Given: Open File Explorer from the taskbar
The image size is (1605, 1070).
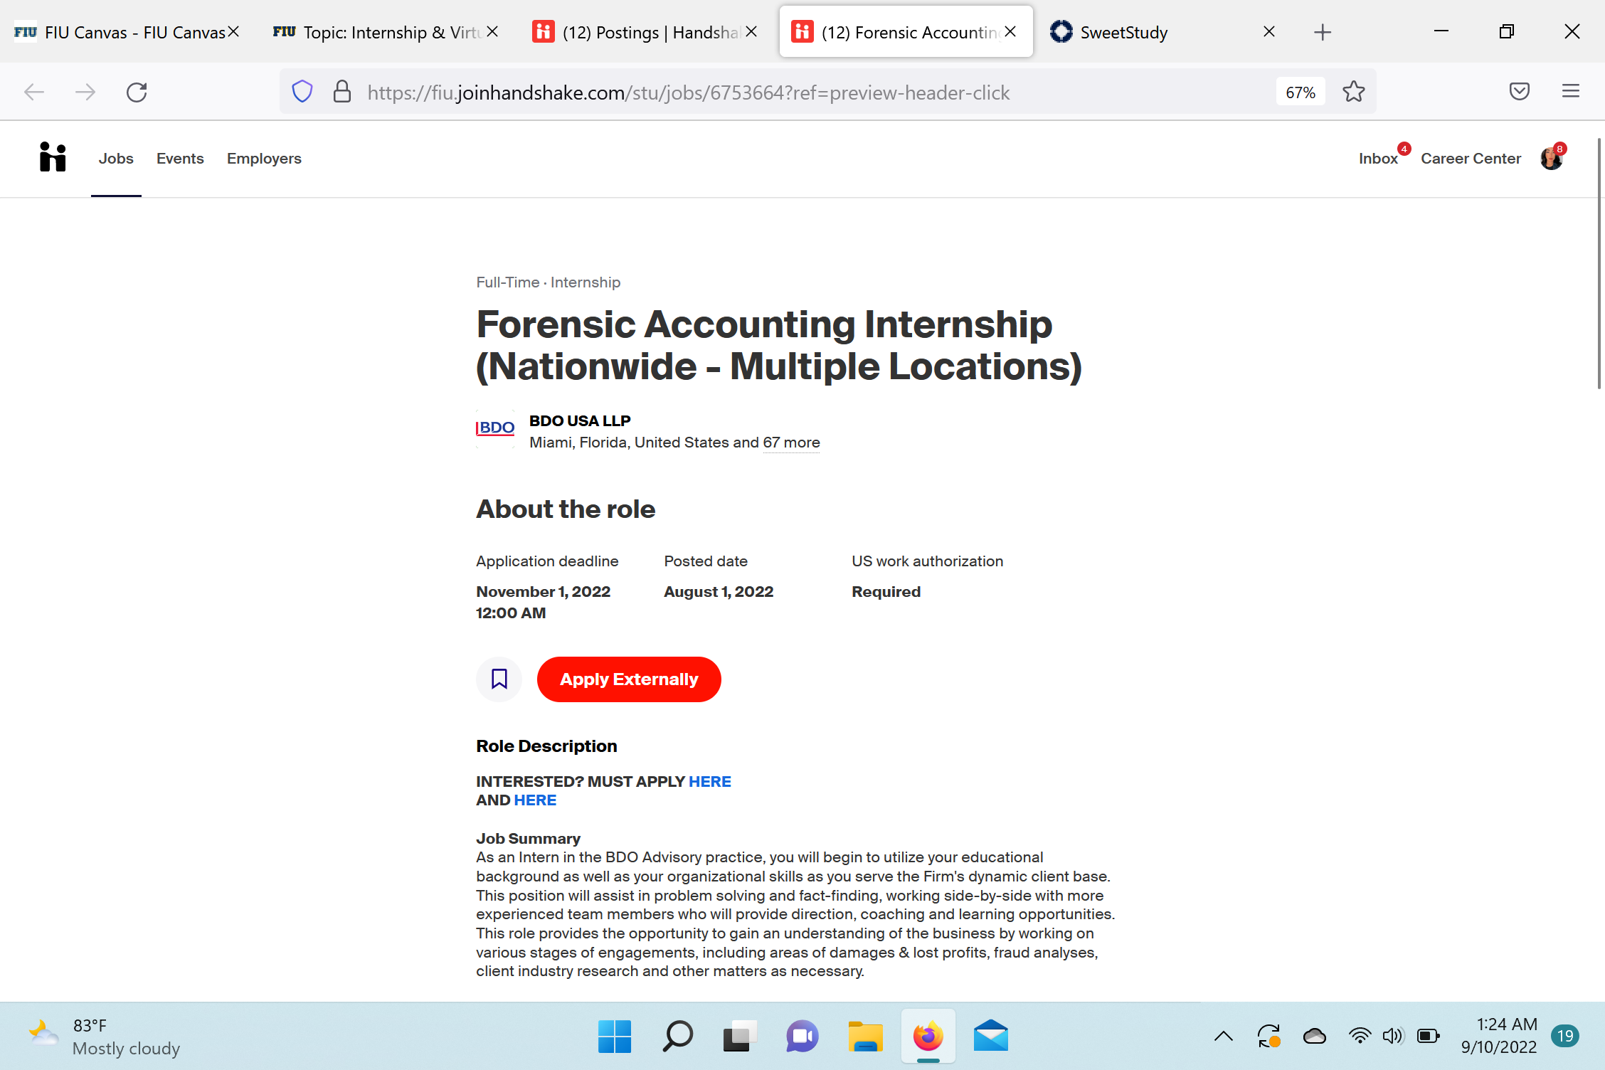Looking at the screenshot, I should click(x=865, y=1036).
